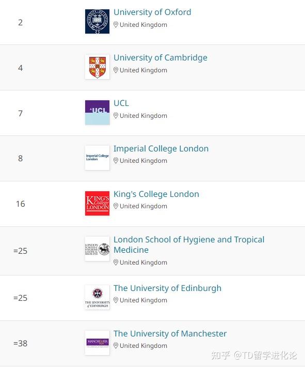
Task: Follow the UCL name link
Action: click(121, 103)
